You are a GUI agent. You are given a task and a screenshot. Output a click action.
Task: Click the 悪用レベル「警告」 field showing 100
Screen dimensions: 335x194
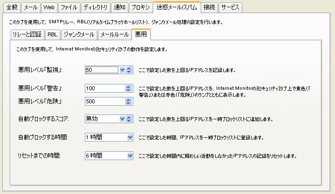[x=105, y=88]
